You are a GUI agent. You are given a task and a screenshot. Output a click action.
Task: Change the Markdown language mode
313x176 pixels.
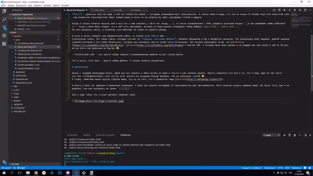point(297,168)
